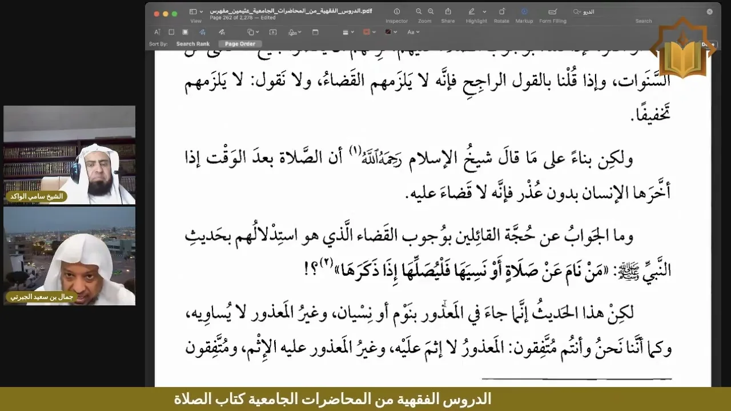Open the Share menu

click(448, 12)
